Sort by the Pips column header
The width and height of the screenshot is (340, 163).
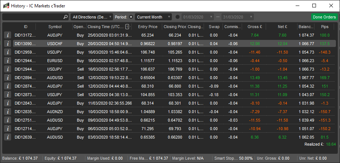(x=324, y=27)
